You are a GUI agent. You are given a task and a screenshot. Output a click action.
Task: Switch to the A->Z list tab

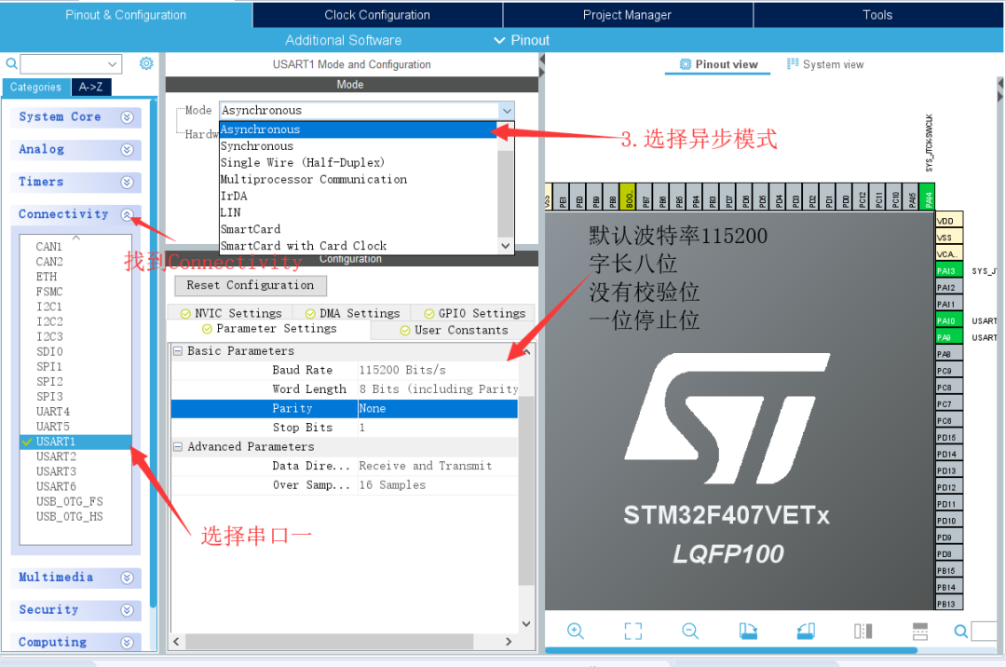coord(90,87)
